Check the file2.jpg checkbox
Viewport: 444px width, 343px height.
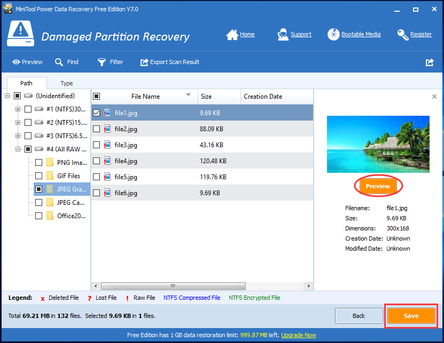(97, 129)
